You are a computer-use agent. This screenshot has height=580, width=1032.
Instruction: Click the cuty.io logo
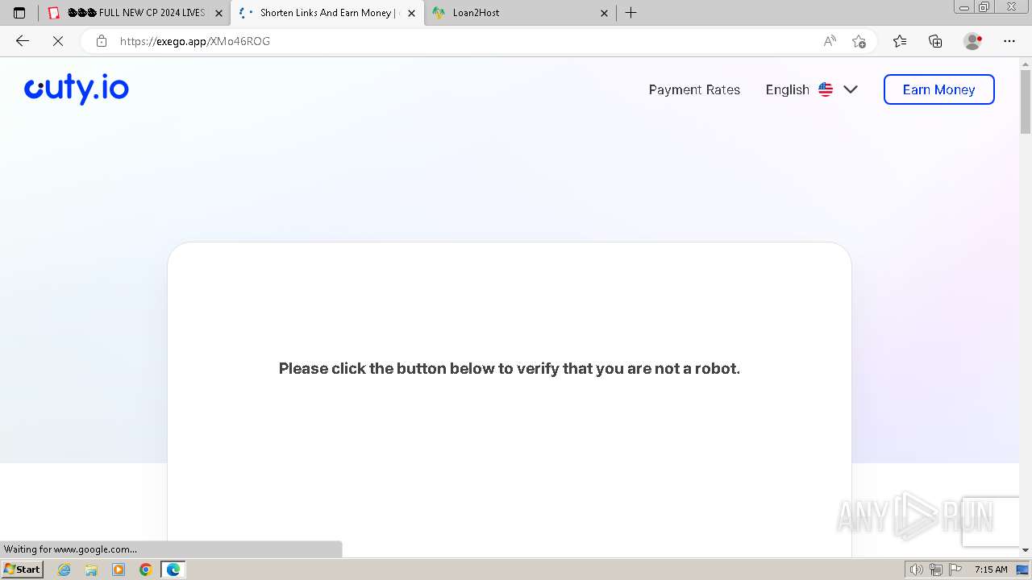point(77,89)
